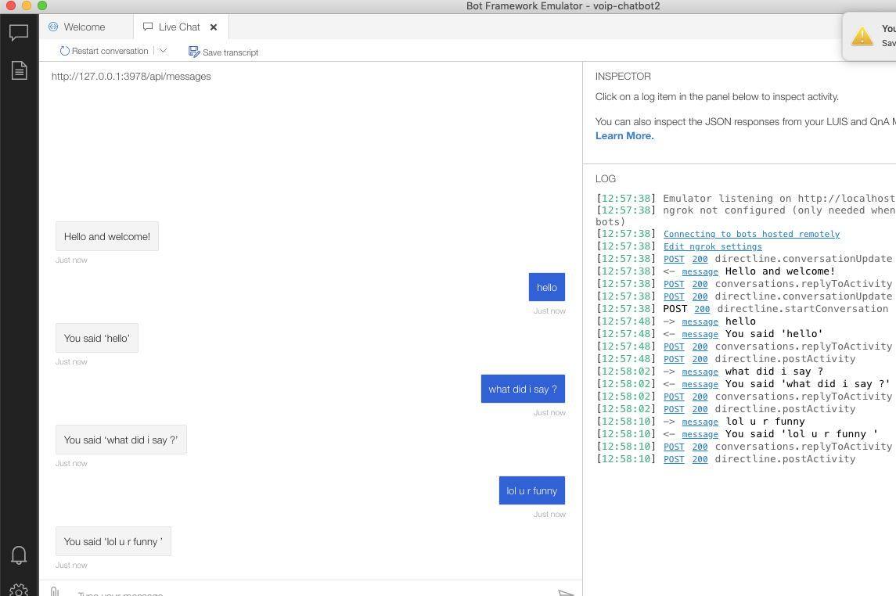Click the circular arrow Restart conversation icon
Image resolution: width=896 pixels, height=596 pixels.
(63, 50)
